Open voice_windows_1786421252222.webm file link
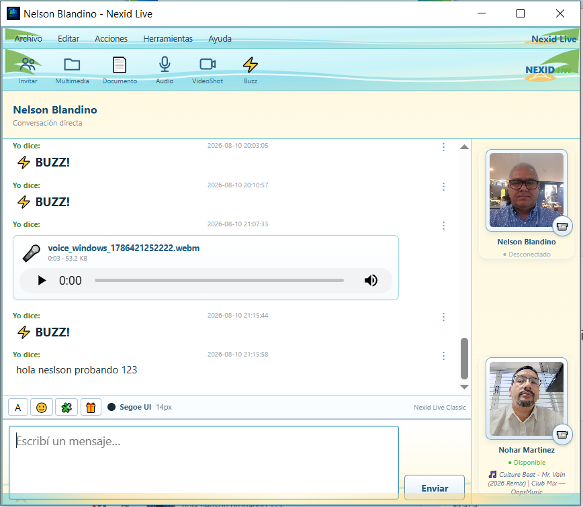583x507 pixels. [x=124, y=248]
